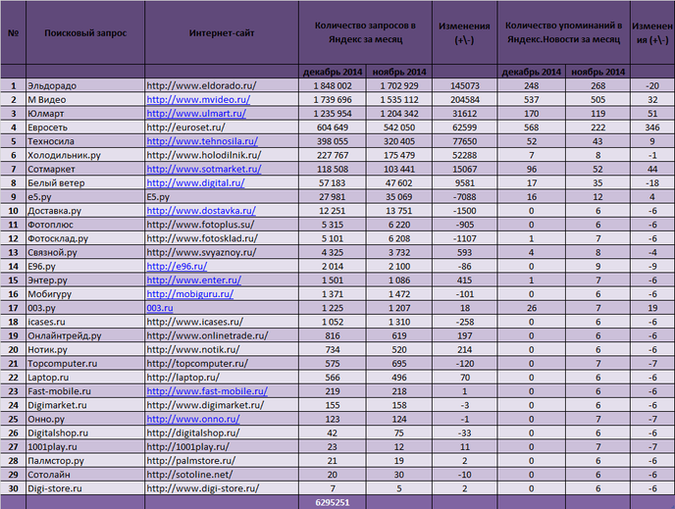The height and width of the screenshot is (509, 675).
Task: Select the '№' column header cell
Action: click(x=14, y=33)
